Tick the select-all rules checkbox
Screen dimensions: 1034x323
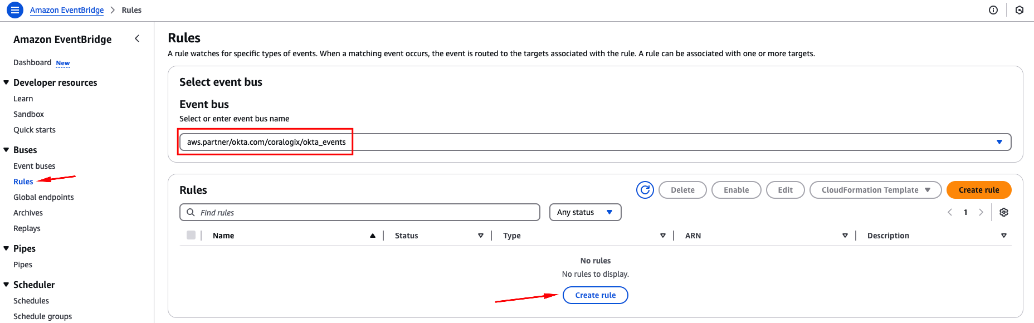click(x=191, y=235)
